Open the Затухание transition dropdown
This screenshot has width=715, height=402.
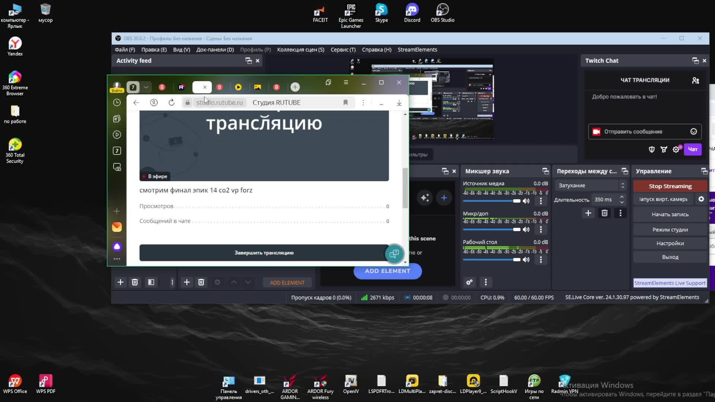(591, 185)
